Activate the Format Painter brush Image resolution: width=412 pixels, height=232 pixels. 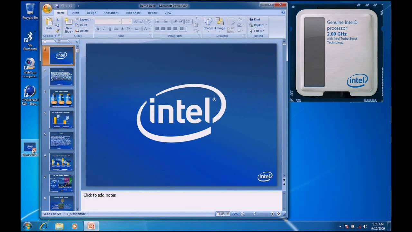click(x=57, y=31)
